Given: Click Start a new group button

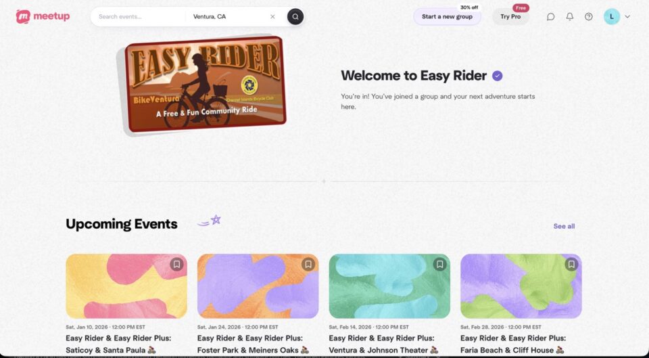Looking at the screenshot, I should point(447,16).
